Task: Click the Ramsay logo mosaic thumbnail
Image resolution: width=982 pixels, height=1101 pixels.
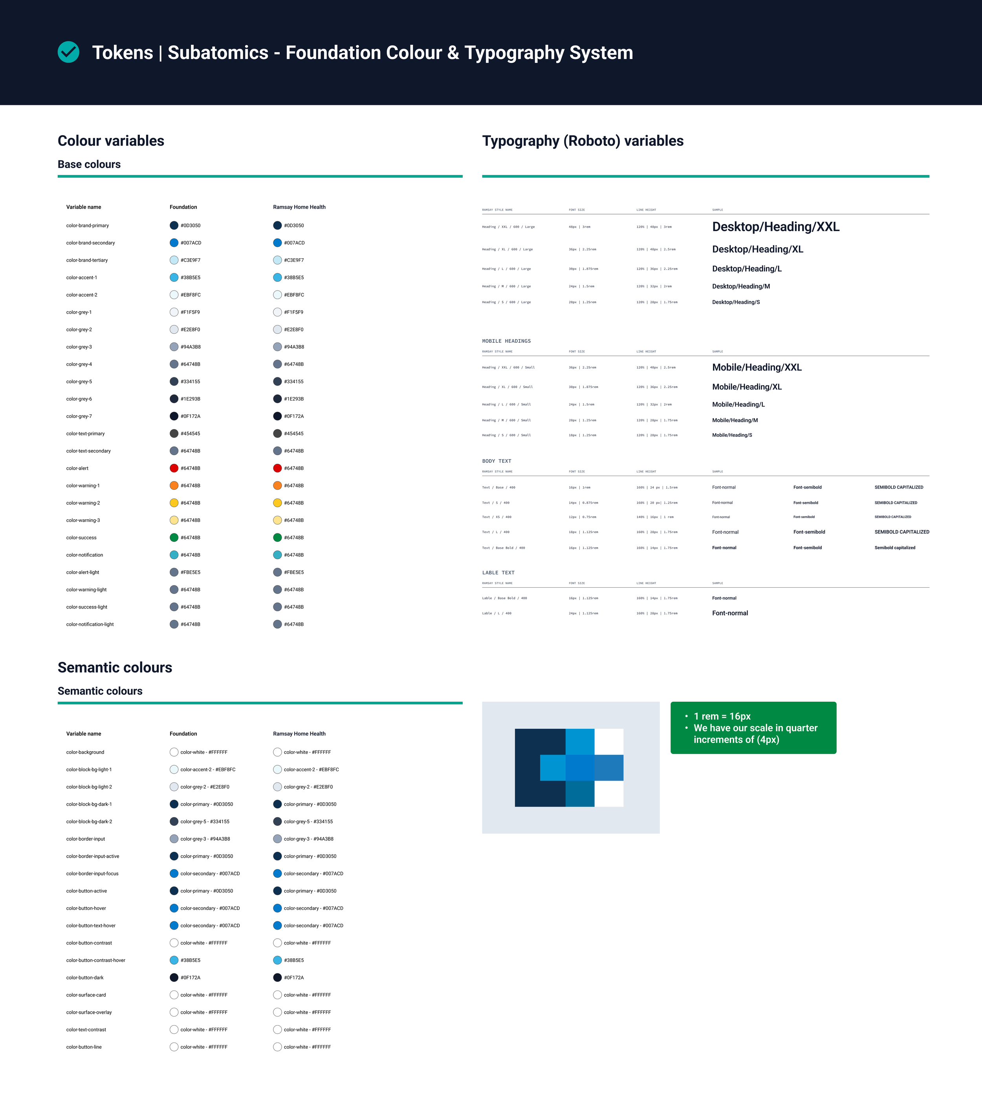Action: [x=570, y=767]
